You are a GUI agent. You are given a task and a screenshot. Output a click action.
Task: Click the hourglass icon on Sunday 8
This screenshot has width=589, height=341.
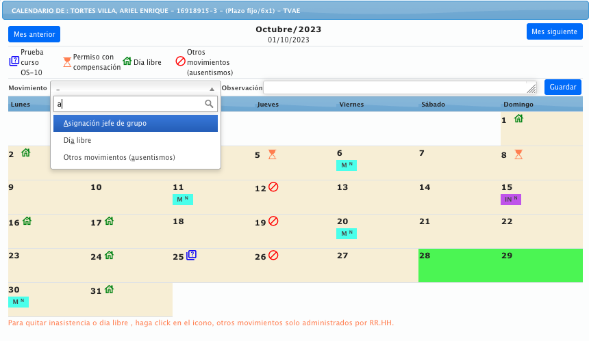(518, 154)
